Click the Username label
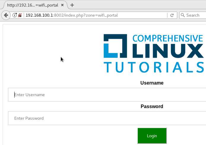This screenshot has width=206, height=145. (152, 83)
